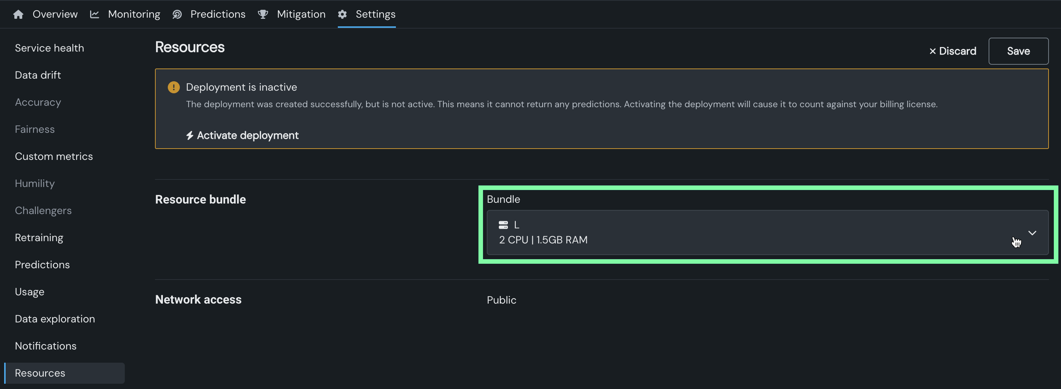Click the Mitigation trophy icon

263,14
